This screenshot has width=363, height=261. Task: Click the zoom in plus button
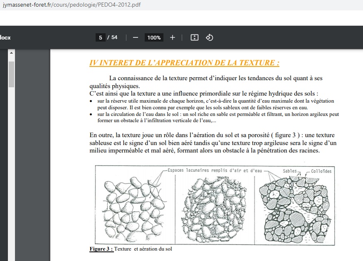click(x=173, y=37)
